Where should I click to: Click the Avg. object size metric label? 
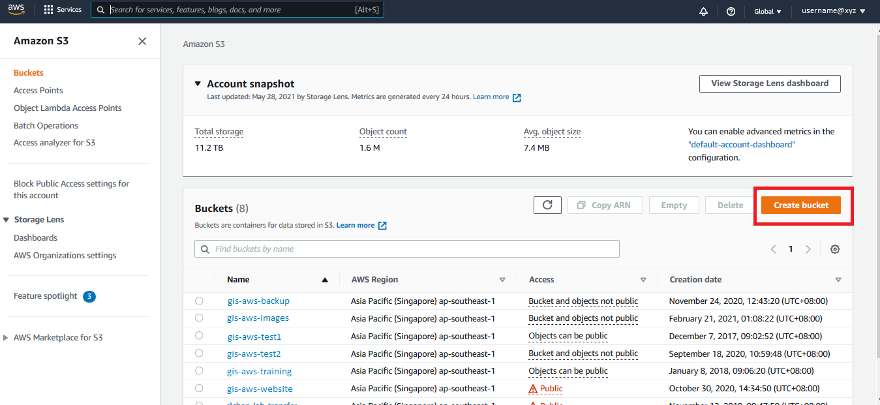click(552, 132)
